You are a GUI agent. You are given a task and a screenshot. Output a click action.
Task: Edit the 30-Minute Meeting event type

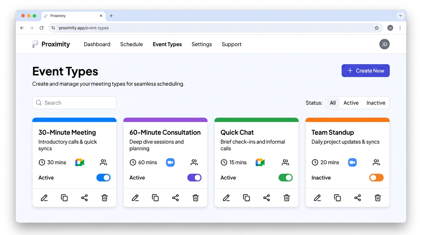pyautogui.click(x=44, y=198)
